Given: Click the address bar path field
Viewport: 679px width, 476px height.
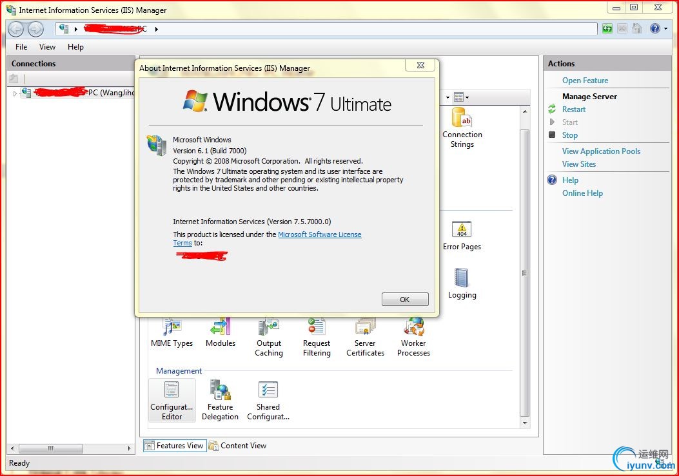Looking at the screenshot, I should click(326, 29).
